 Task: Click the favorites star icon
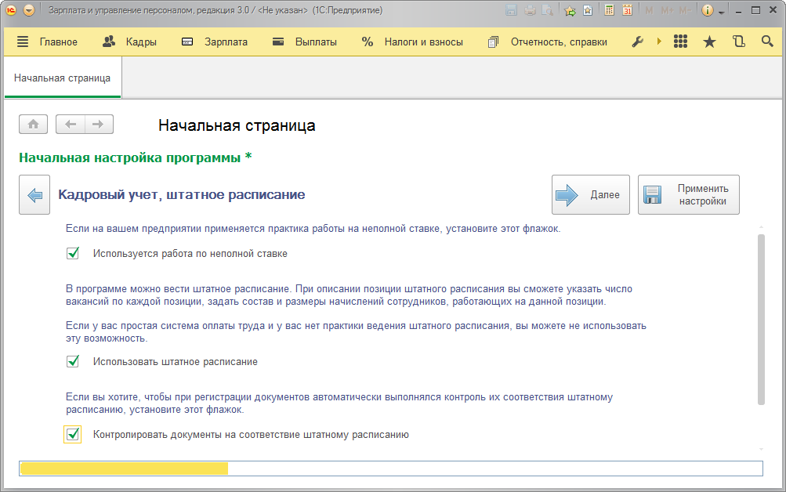tap(709, 42)
